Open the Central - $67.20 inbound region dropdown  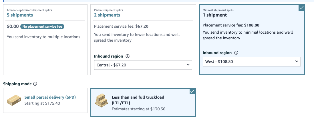pyautogui.click(x=143, y=65)
